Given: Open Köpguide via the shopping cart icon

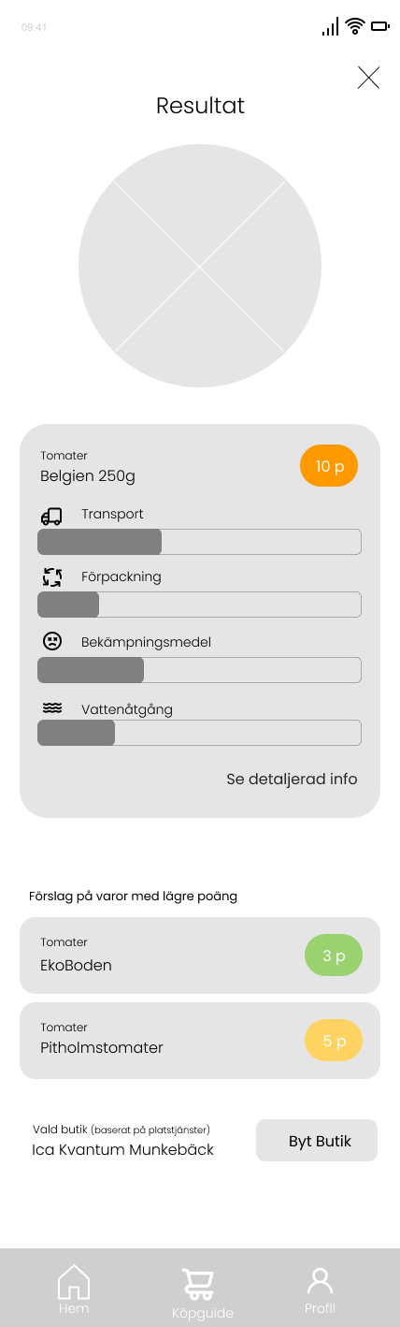Looking at the screenshot, I should [197, 1284].
